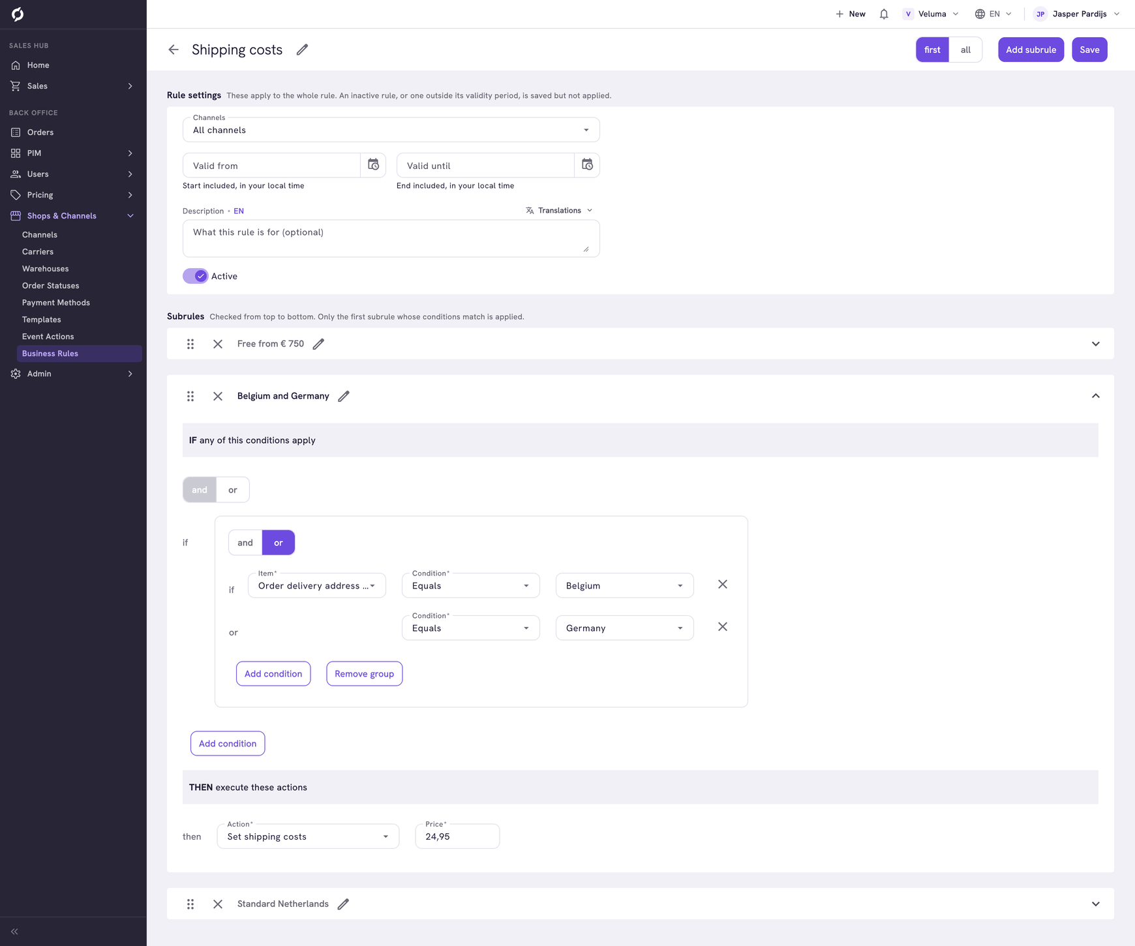Viewport: 1135px width, 946px height.
Task: Choose outer 'or' condition operator
Action: coord(233,490)
